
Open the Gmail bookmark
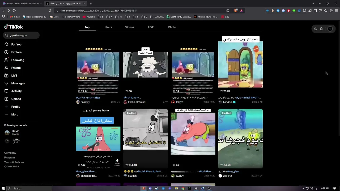coord(15,17)
